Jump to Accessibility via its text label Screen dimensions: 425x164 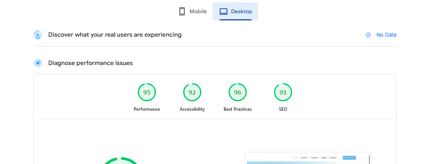(x=192, y=109)
